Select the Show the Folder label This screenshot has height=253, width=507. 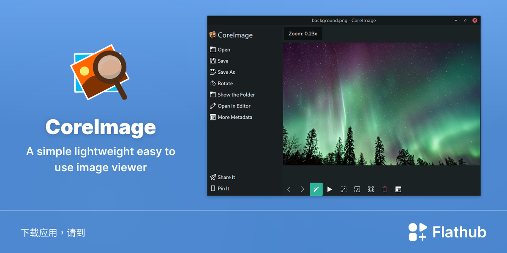click(x=236, y=94)
